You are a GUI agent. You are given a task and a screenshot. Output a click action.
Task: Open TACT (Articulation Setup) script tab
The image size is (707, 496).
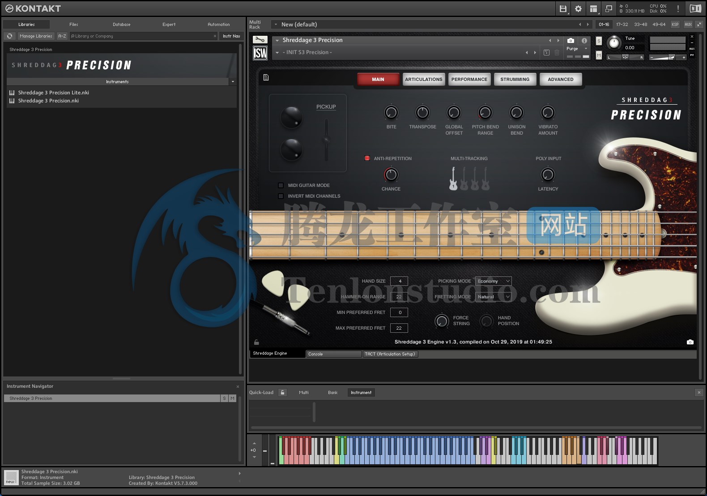(x=390, y=354)
